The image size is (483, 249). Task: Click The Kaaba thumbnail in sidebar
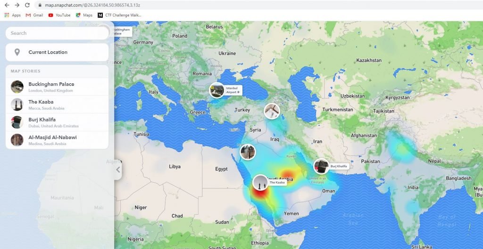(17, 104)
